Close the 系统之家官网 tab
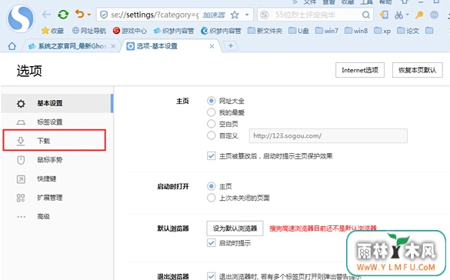450x280 pixels. pyautogui.click(x=113, y=46)
